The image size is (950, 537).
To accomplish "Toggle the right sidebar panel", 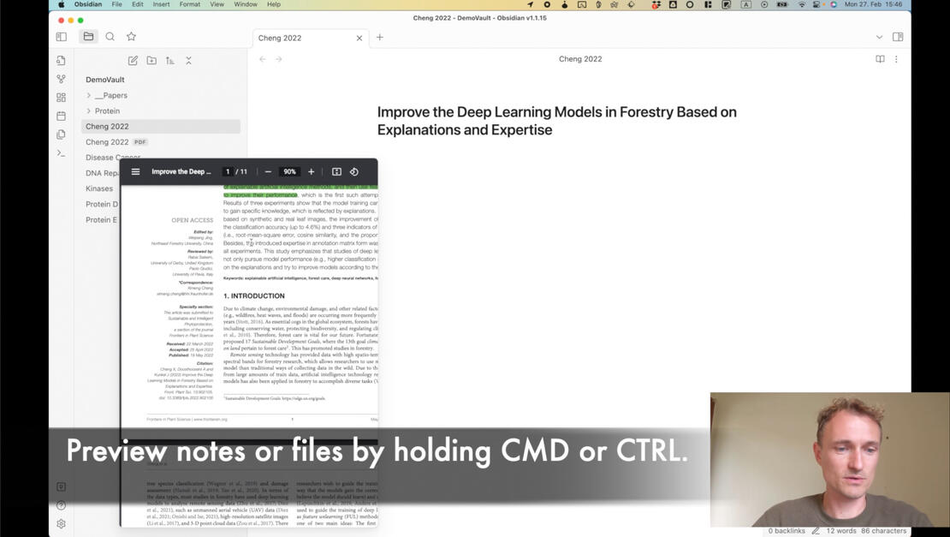I will pyautogui.click(x=898, y=37).
